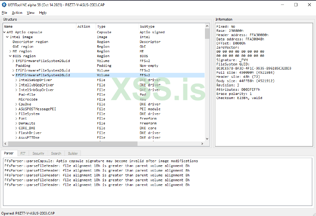This screenshot has height=216, width=316.
Task: Collapse the AMI Aptio capsule node
Action: click(4, 32)
